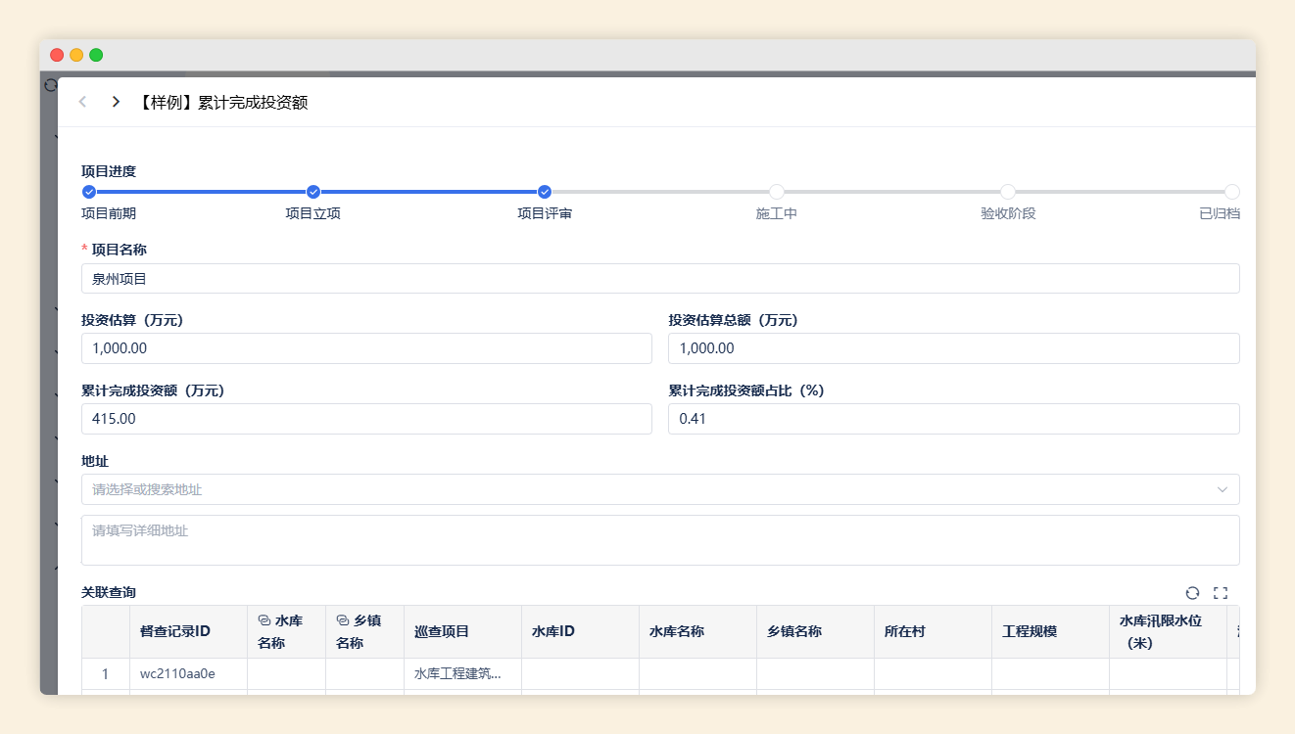Click the link icon beside 水库名称 header
The width and height of the screenshot is (1295, 734).
(264, 620)
